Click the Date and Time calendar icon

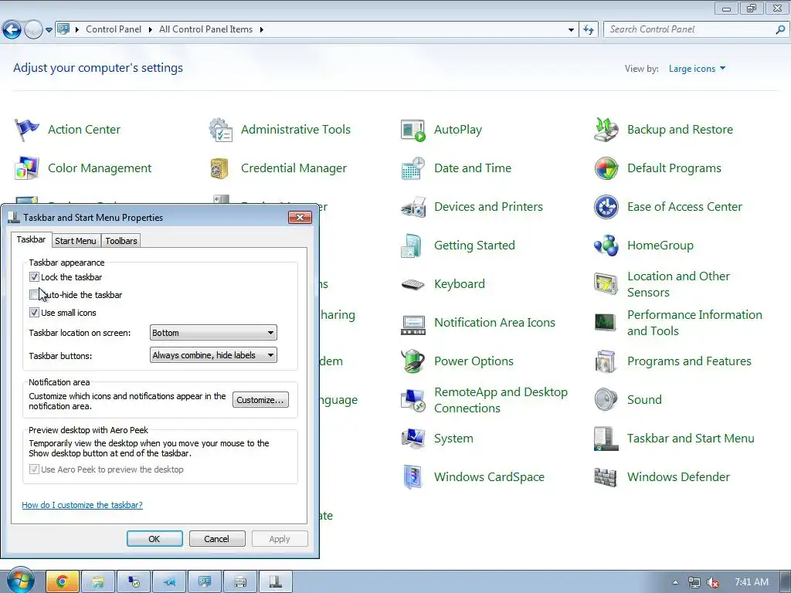[x=413, y=168]
